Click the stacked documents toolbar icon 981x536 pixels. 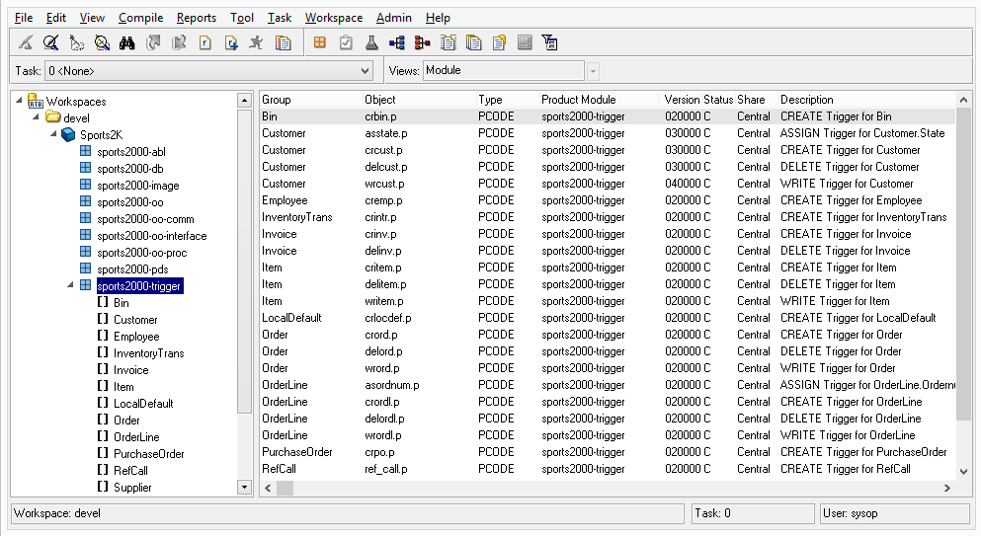(x=473, y=42)
